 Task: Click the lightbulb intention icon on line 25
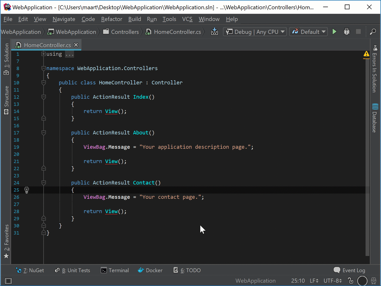pyautogui.click(x=26, y=190)
